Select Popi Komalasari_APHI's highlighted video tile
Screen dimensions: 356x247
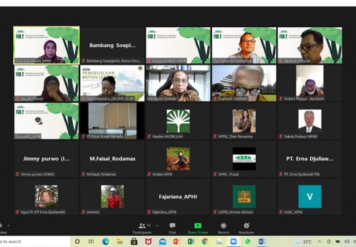(47, 45)
